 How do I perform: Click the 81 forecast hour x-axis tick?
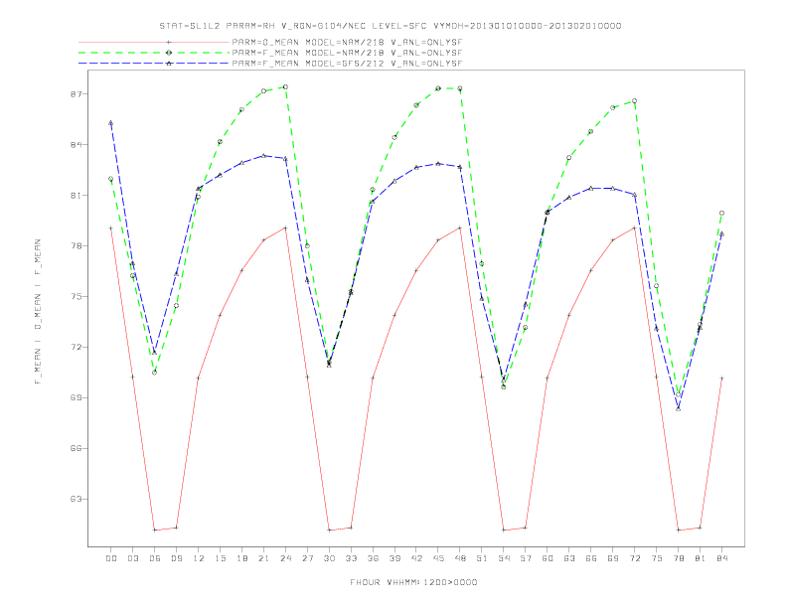pyautogui.click(x=701, y=558)
